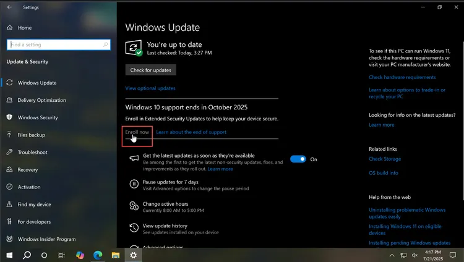
Task: Open Task View on taskbar
Action: pos(61,255)
